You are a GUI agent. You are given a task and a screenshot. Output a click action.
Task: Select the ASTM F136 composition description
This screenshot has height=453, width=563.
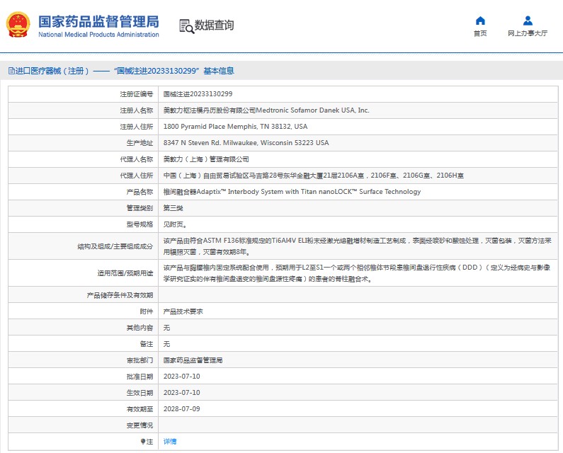(x=357, y=246)
